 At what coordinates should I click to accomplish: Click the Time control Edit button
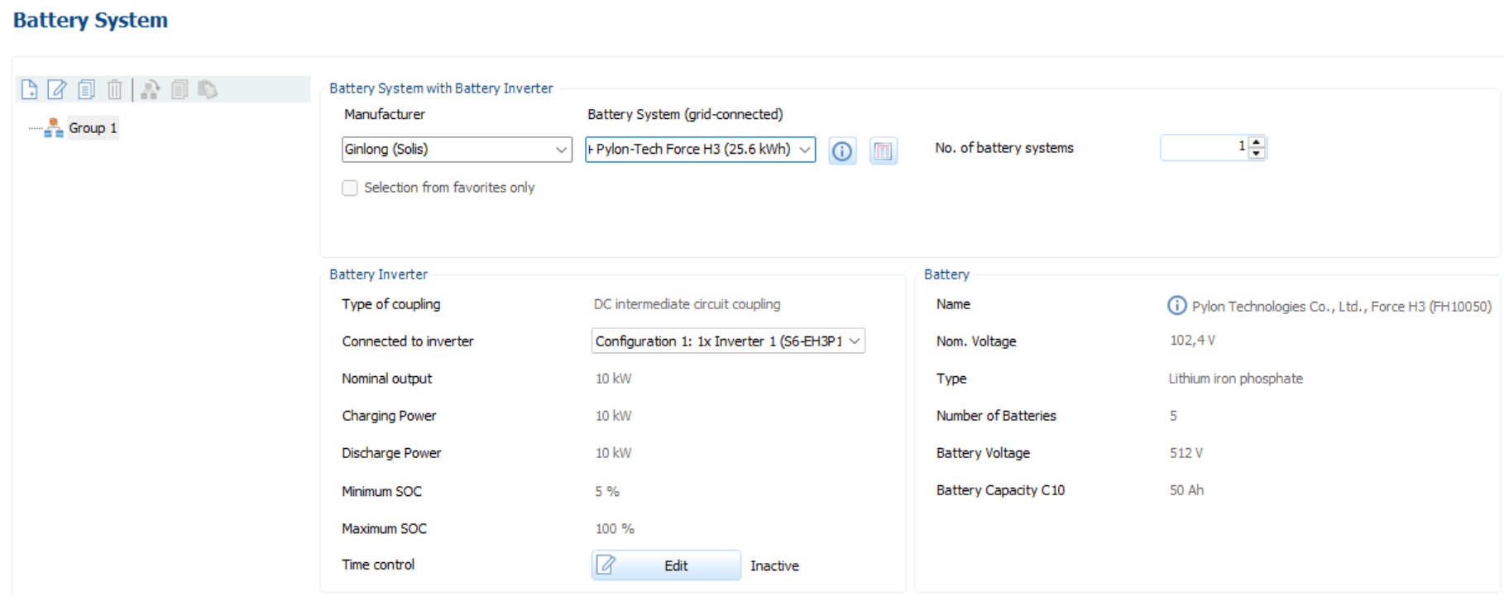[666, 565]
